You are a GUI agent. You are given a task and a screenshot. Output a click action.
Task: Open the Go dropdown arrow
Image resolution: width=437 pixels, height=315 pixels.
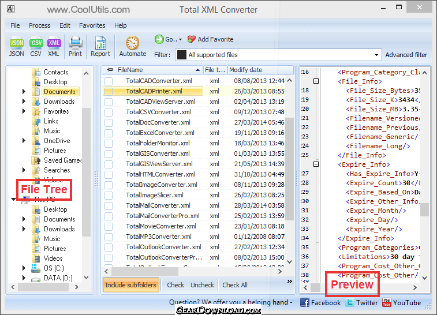181,40
